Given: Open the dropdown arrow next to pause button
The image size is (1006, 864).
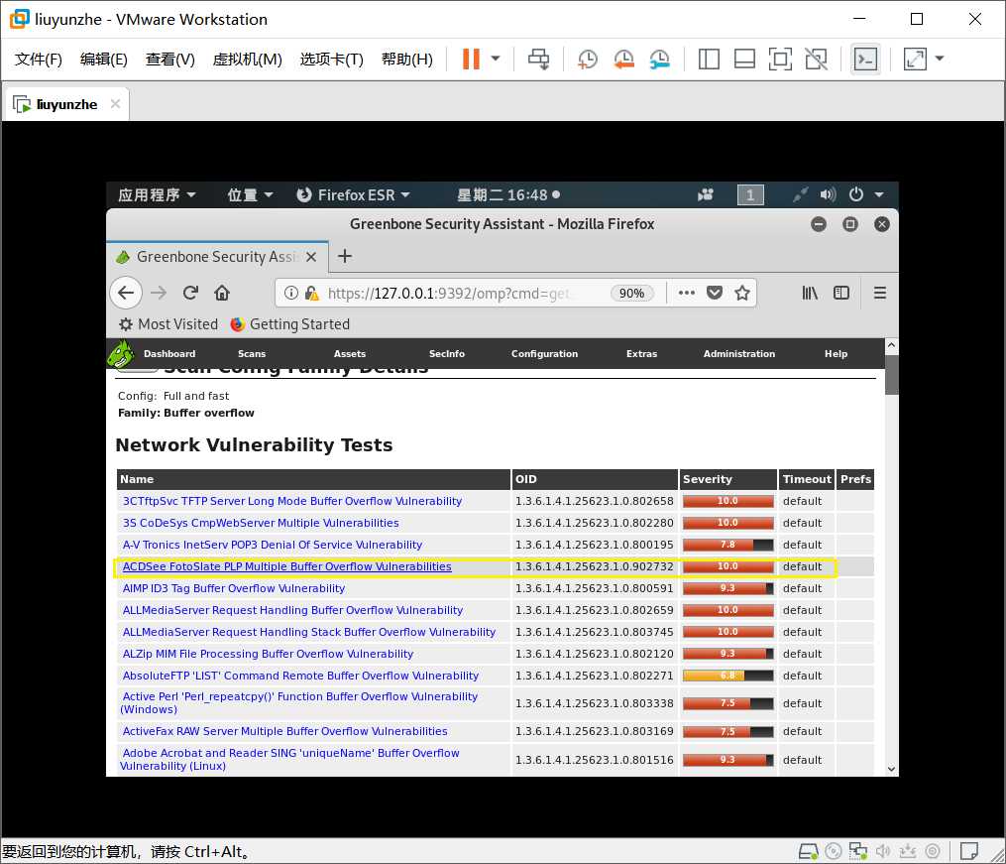Looking at the screenshot, I should tap(496, 60).
